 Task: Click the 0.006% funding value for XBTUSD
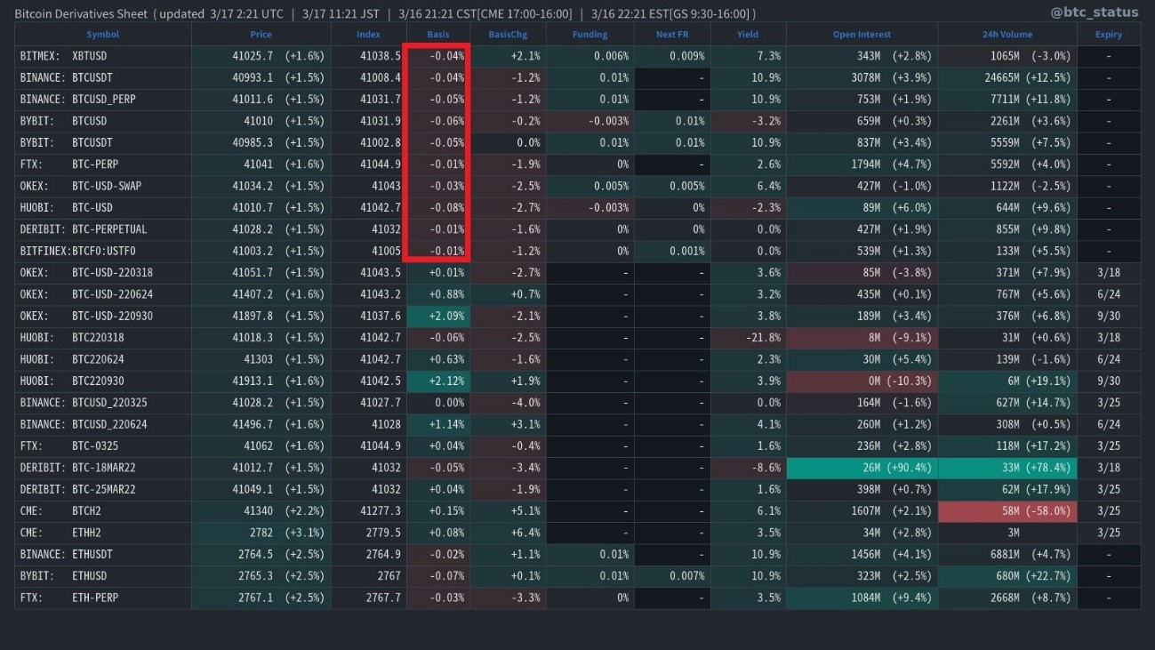pyautogui.click(x=609, y=56)
